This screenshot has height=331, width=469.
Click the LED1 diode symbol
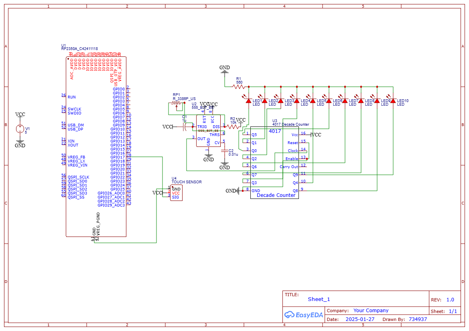click(250, 100)
